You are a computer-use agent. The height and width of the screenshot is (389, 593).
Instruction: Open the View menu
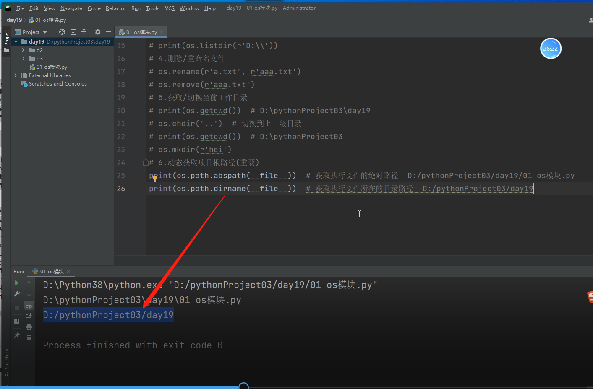[x=50, y=8]
